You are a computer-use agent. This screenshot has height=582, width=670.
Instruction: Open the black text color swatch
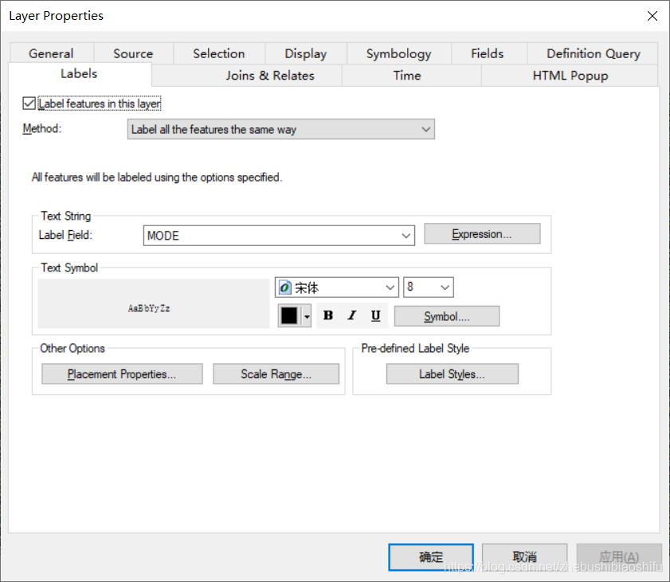[289, 315]
